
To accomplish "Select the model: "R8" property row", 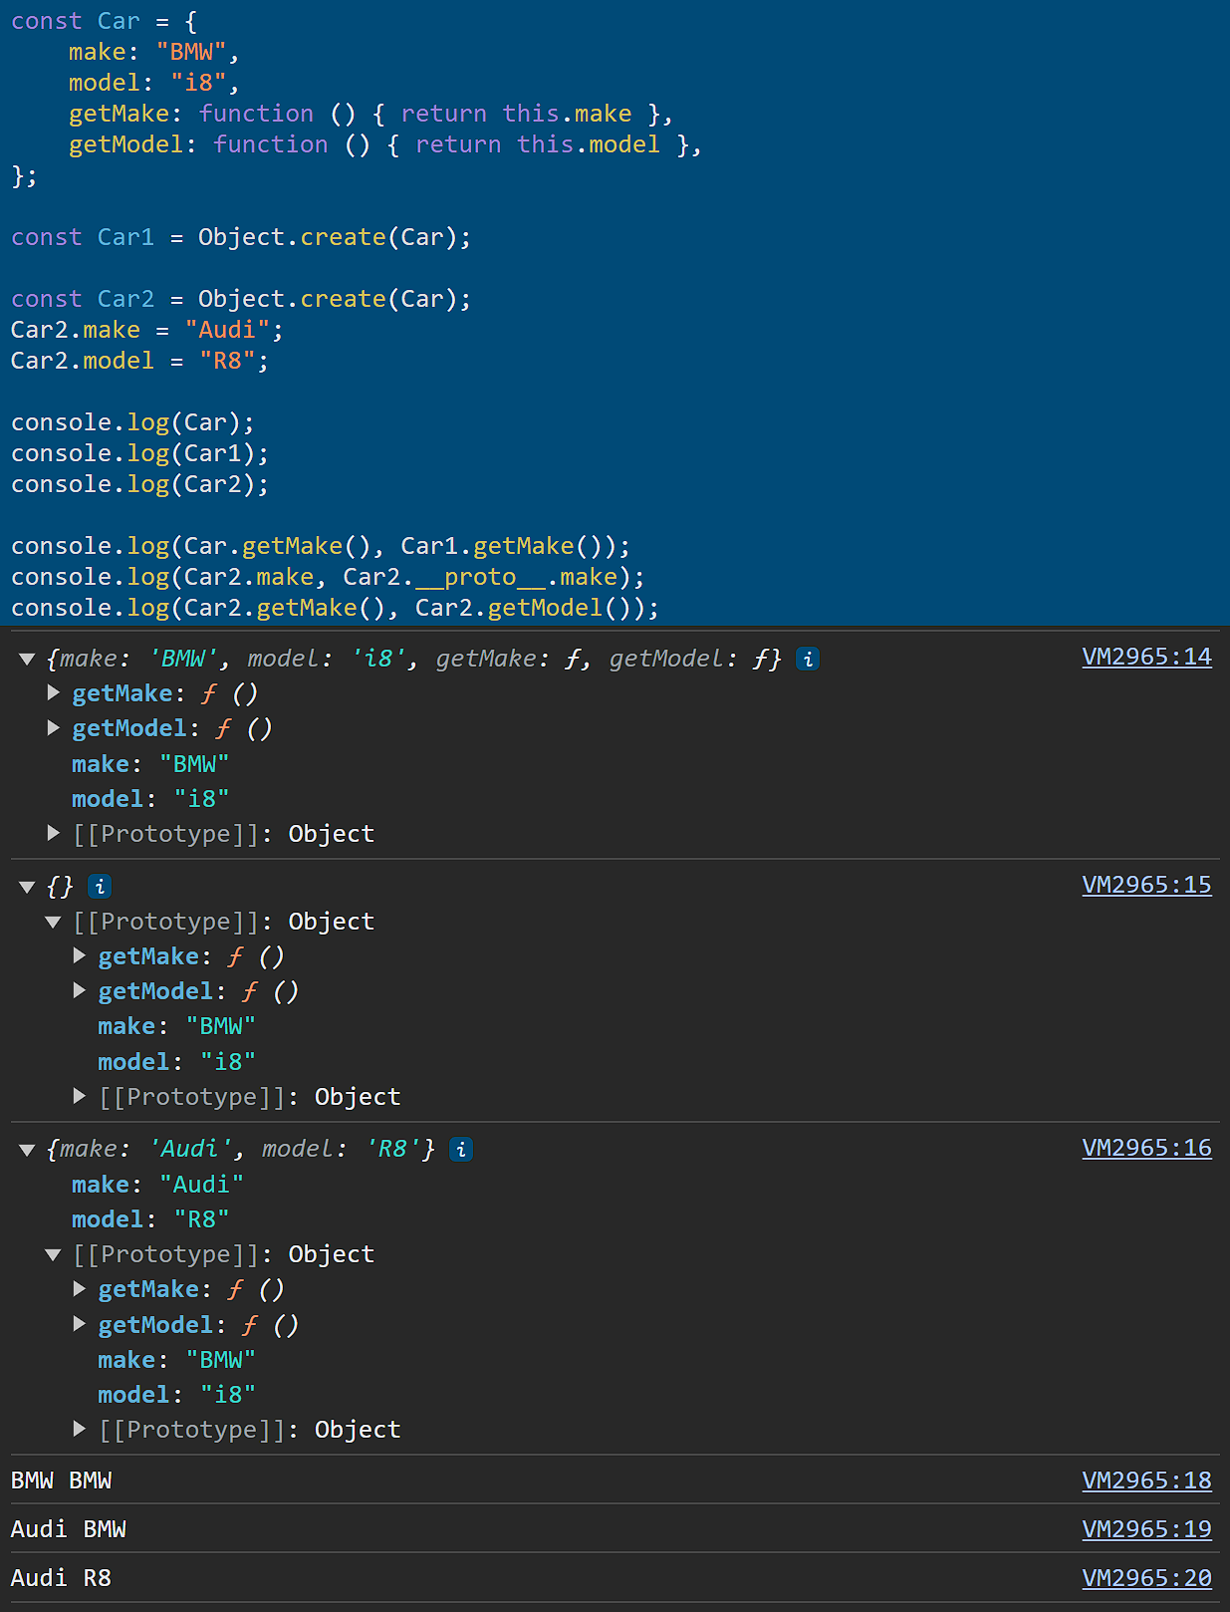I will tap(150, 1219).
